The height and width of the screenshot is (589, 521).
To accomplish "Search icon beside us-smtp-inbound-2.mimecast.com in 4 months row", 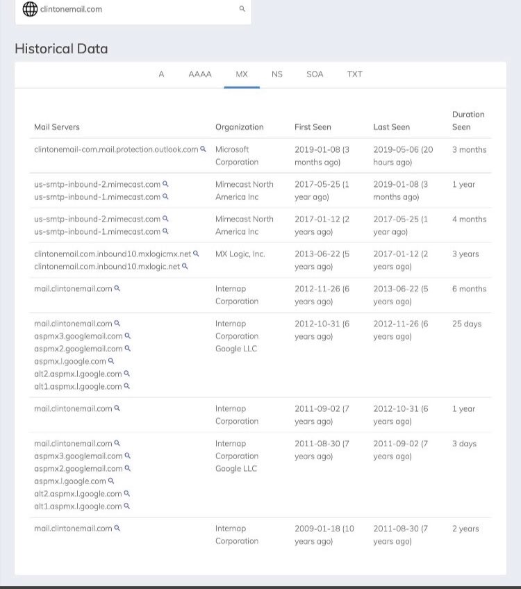I will (165, 219).
